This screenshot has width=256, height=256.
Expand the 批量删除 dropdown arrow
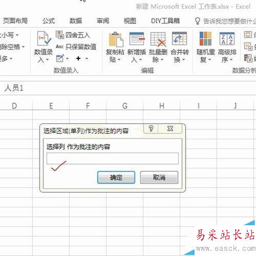(162, 60)
